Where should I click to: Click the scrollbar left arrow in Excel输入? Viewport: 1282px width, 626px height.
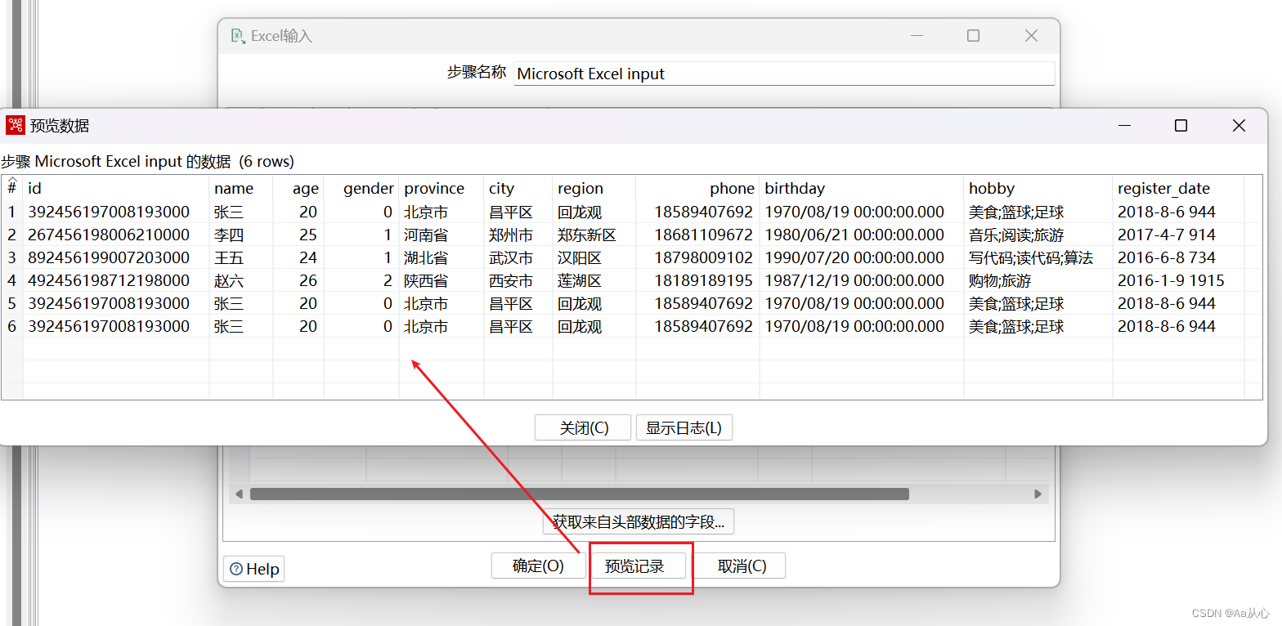[239, 494]
